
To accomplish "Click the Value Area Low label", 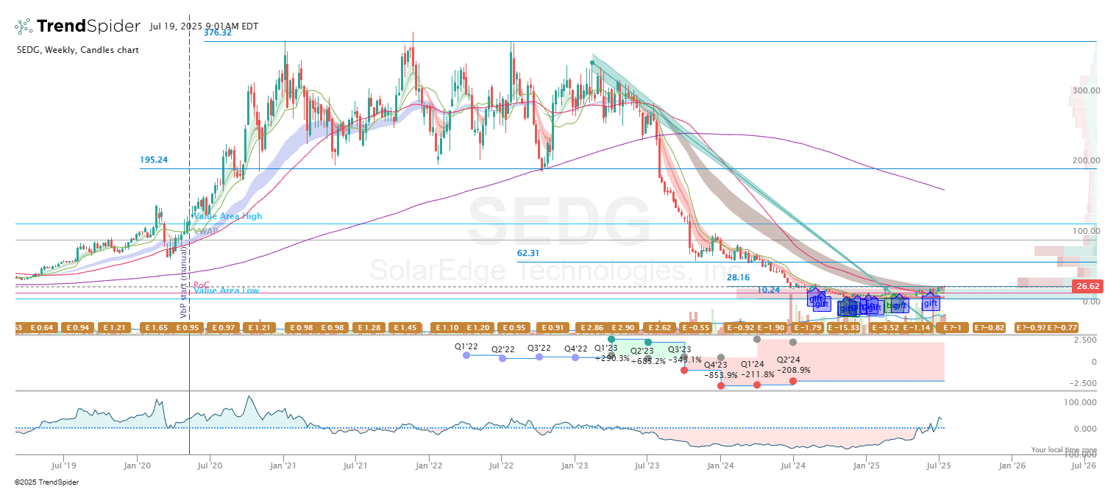I will [x=227, y=291].
